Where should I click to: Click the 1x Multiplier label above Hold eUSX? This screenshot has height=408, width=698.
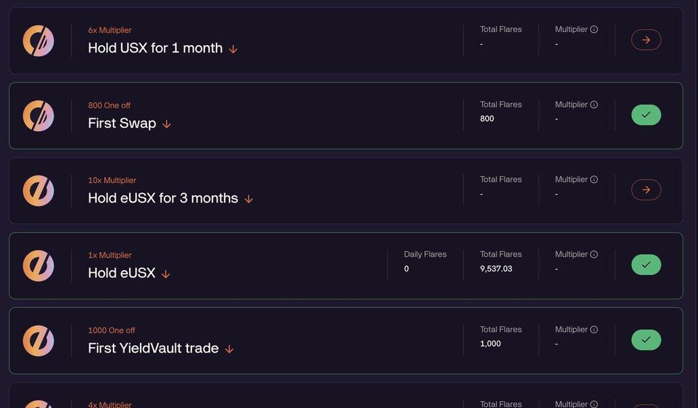(x=110, y=255)
